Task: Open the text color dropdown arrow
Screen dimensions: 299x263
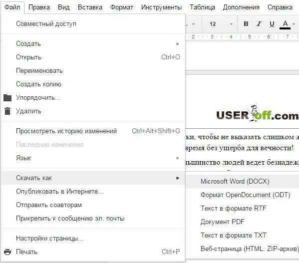Action: [294, 24]
